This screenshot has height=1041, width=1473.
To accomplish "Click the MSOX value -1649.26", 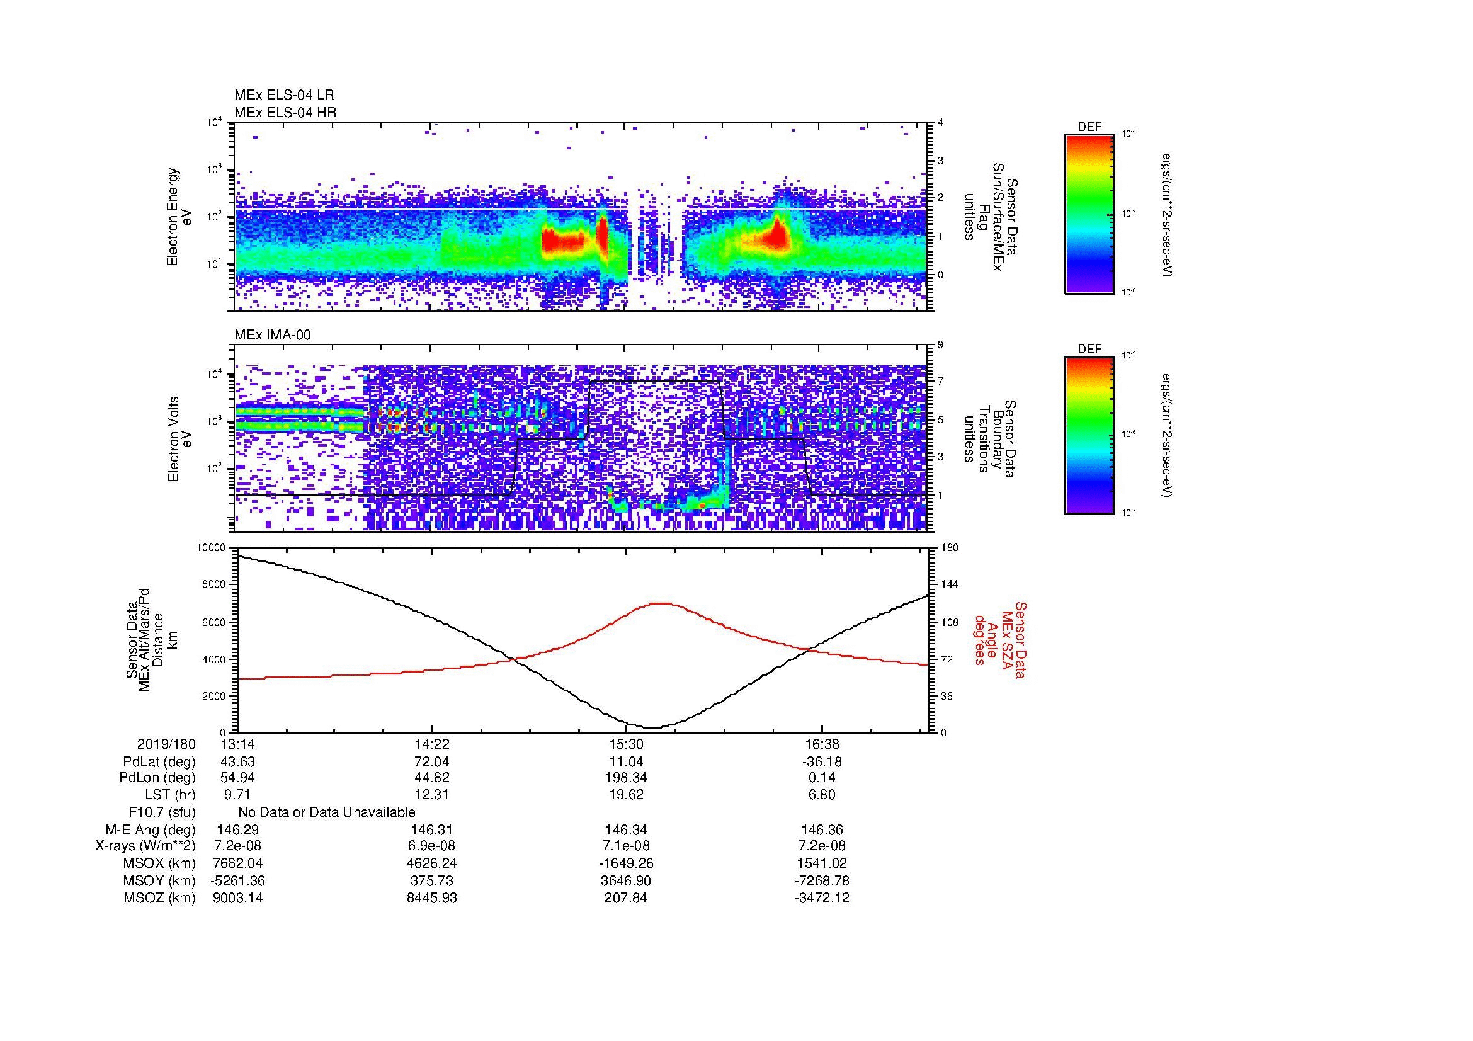I will coord(625,863).
